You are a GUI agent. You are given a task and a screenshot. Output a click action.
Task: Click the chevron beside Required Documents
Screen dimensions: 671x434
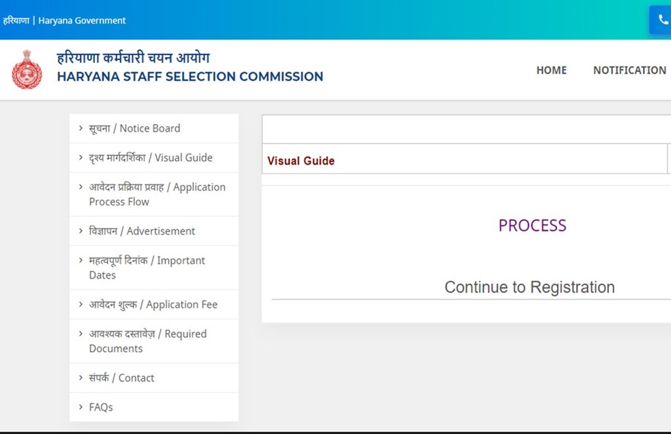tap(81, 334)
